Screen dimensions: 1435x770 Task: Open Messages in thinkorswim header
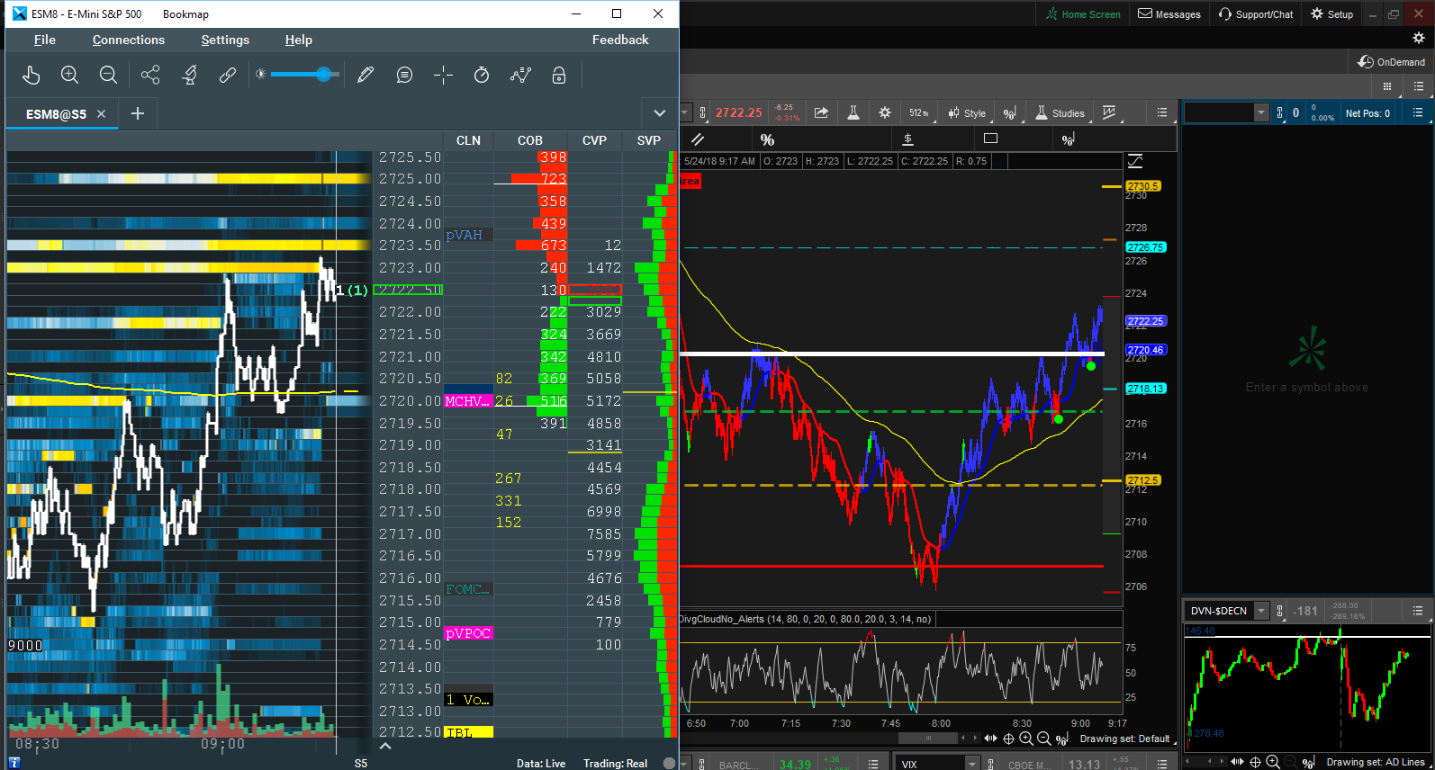[1169, 14]
